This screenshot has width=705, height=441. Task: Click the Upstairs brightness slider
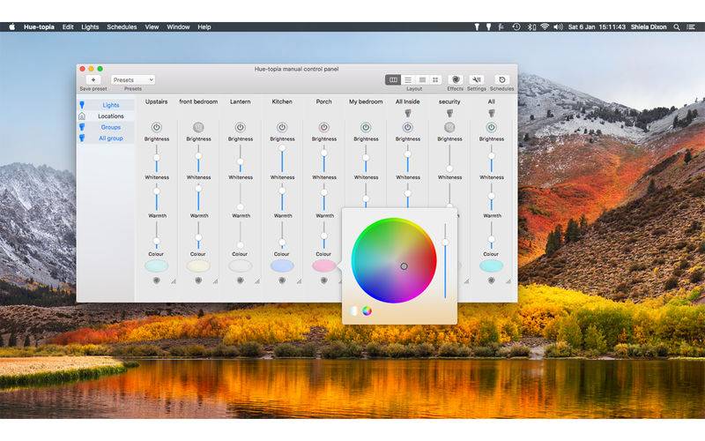[x=157, y=158]
